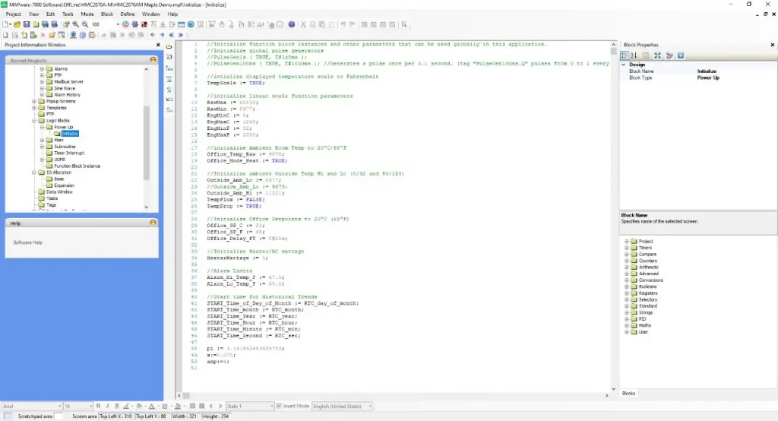This screenshot has width=778, height=421.
Task: Collapse the Help panel with orange button
Action: 153,223
